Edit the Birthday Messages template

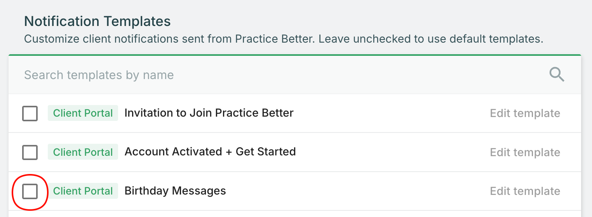[x=525, y=191]
